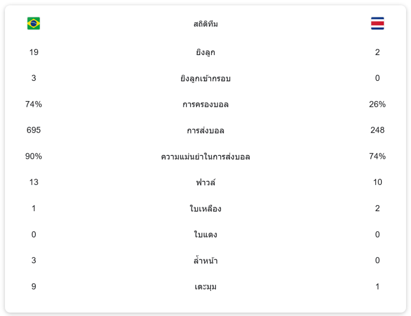Click the เตะมุม corners label
The width and height of the screenshot is (411, 316).
pyautogui.click(x=205, y=287)
